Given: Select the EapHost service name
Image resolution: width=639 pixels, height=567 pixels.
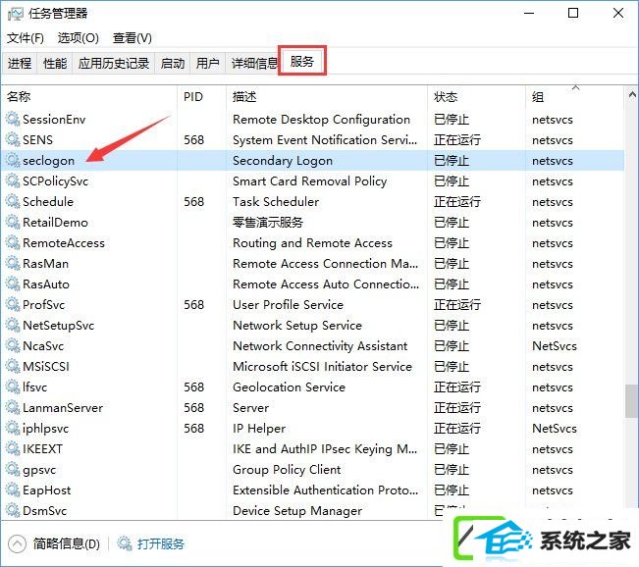Looking at the screenshot, I should [x=46, y=490].
